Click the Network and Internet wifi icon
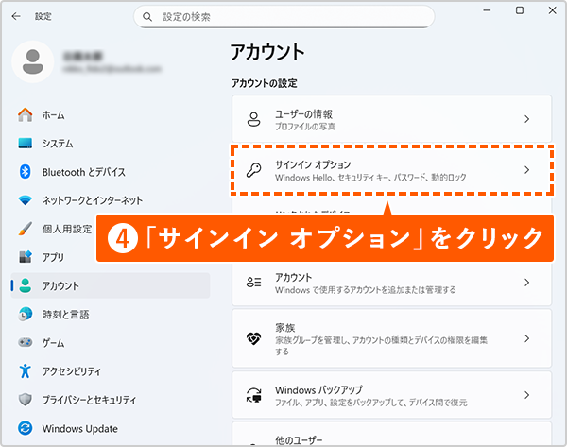The height and width of the screenshot is (447, 567). (x=26, y=200)
